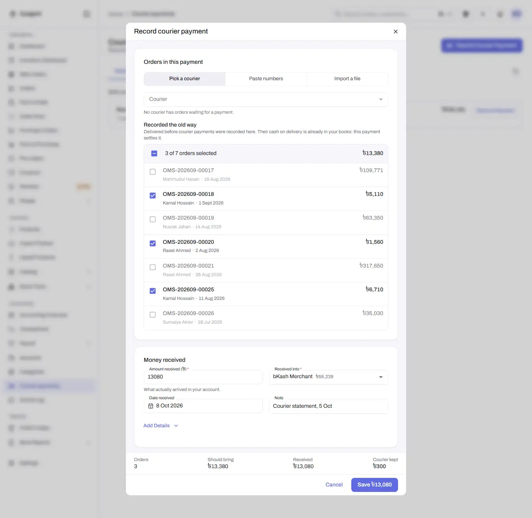
Task: Focus the Amount received field
Action: pyautogui.click(x=203, y=377)
